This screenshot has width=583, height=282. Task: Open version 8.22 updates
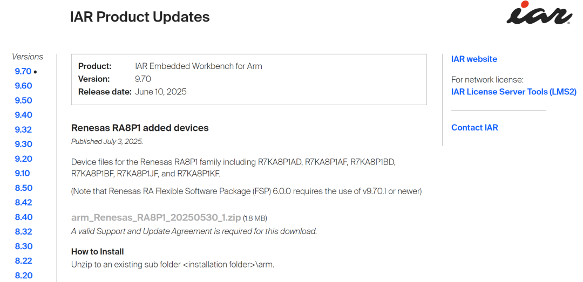point(23,261)
